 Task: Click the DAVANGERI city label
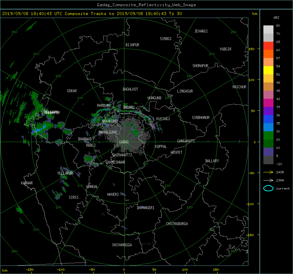(x=146, y=208)
